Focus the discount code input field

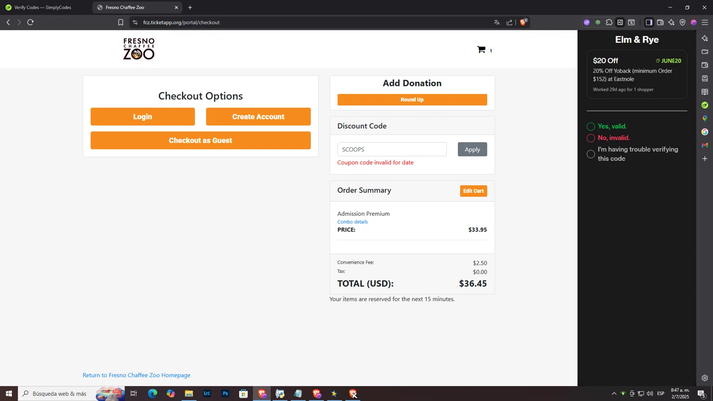click(392, 149)
